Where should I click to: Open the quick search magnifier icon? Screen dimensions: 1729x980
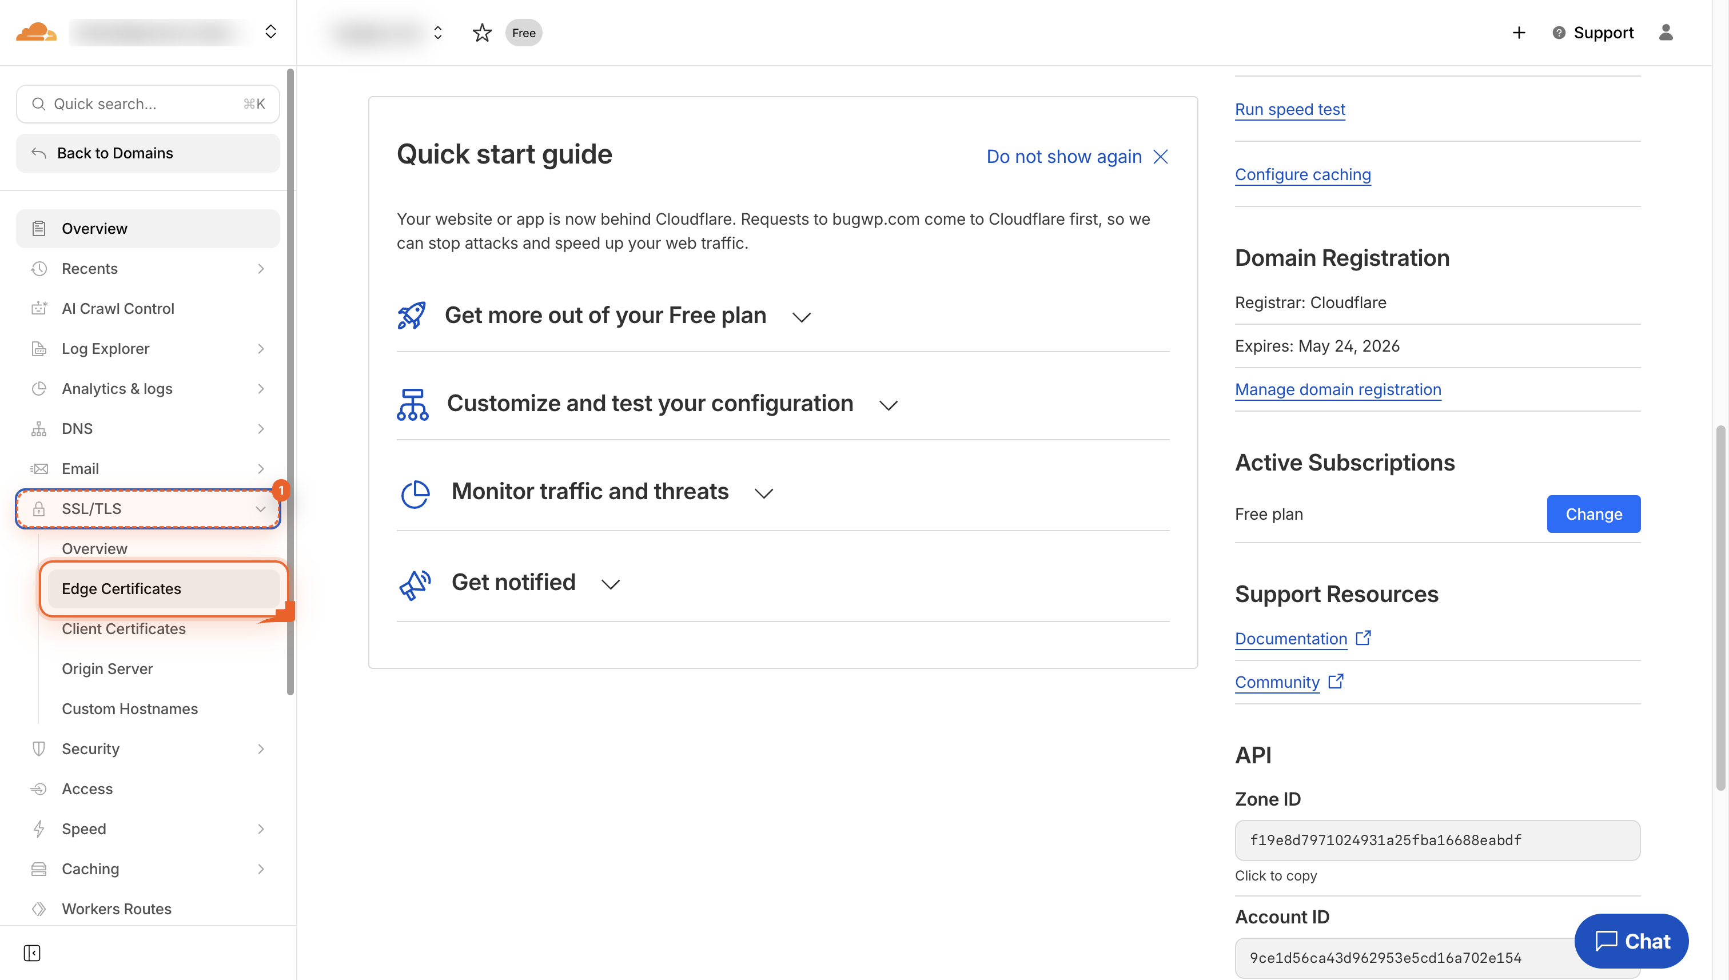(38, 103)
